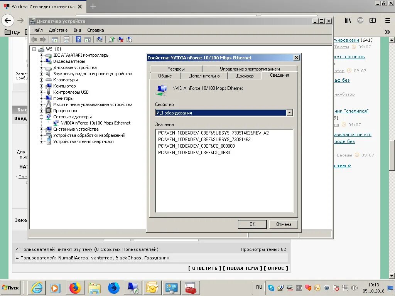Launch Internet Explorer from the taskbar
The width and height of the screenshot is (395, 296).
37,288
